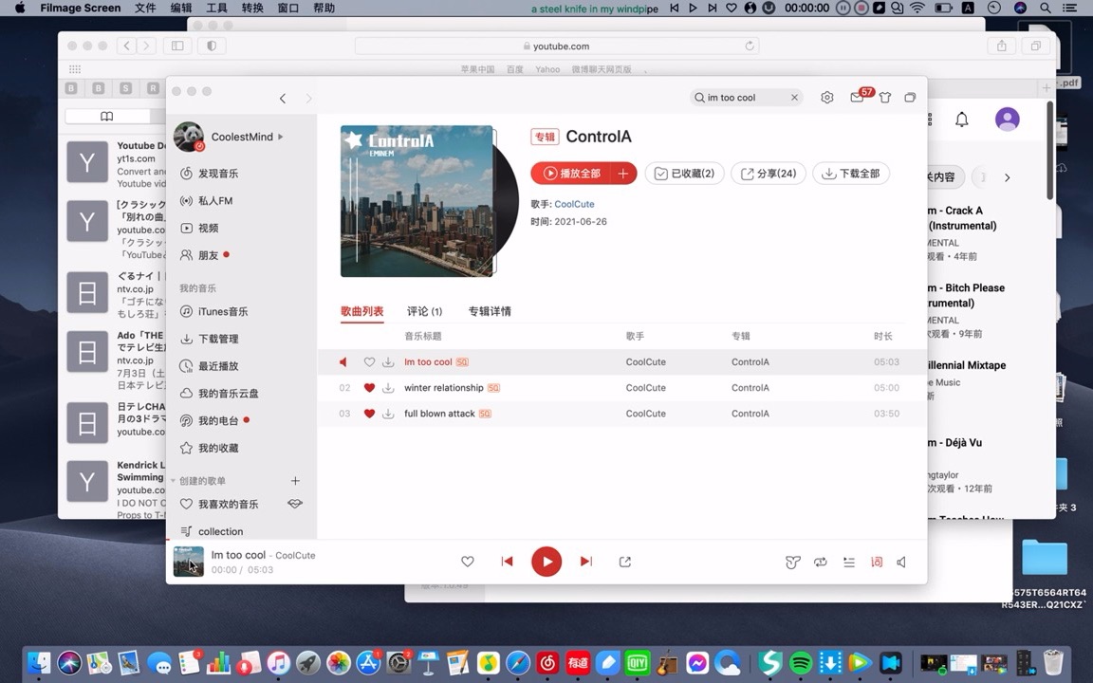Switch to 评论 (1) tab
The image size is (1093, 683).
(424, 311)
